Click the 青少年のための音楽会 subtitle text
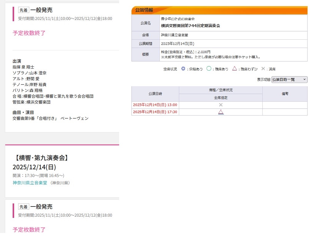This screenshot has width=314, height=236. click(178, 19)
